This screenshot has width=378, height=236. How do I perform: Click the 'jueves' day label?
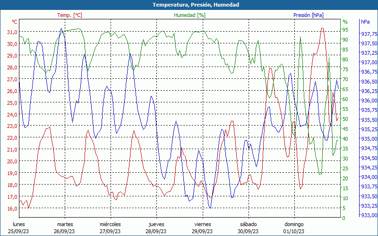157,225
